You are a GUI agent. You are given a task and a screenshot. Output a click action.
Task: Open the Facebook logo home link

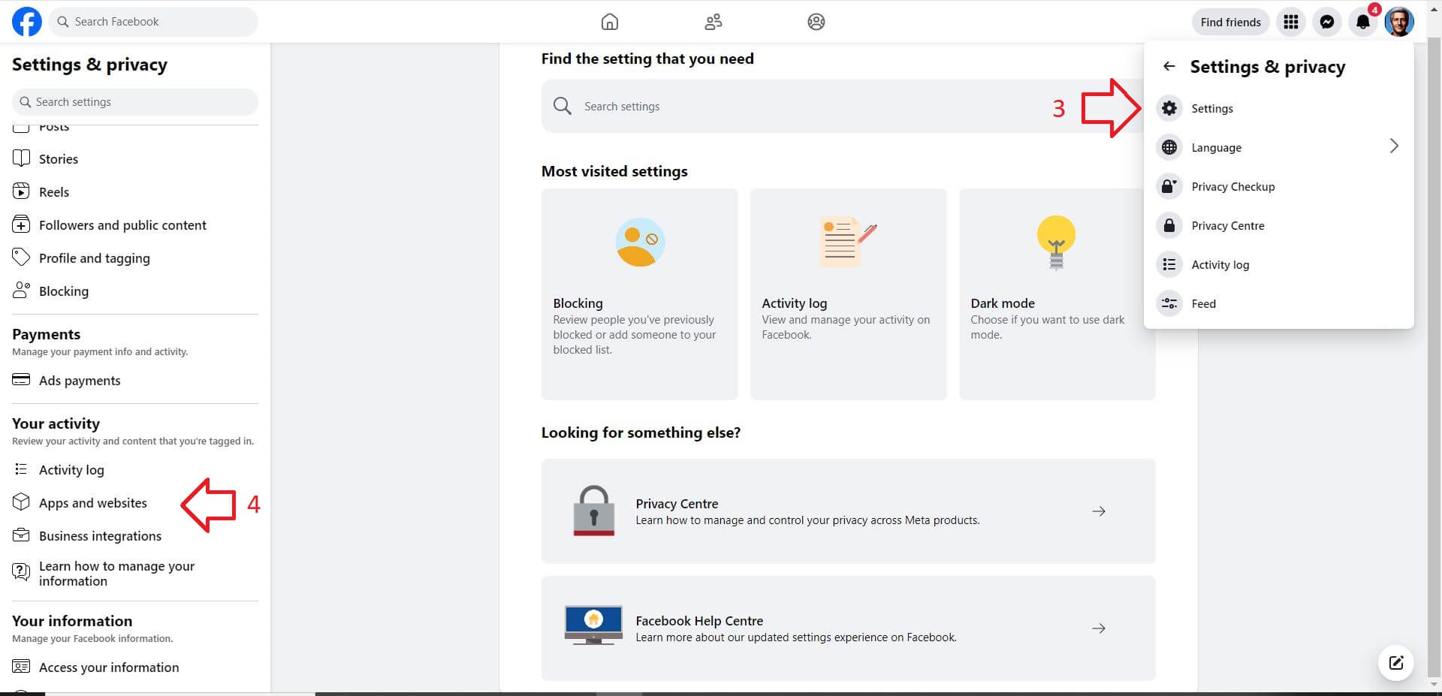point(27,22)
